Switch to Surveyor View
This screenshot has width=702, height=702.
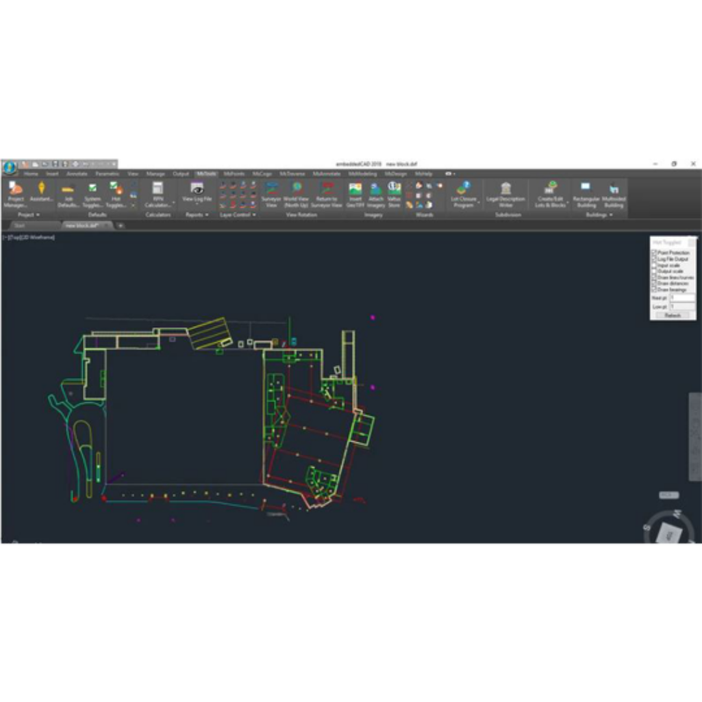pyautogui.click(x=271, y=194)
